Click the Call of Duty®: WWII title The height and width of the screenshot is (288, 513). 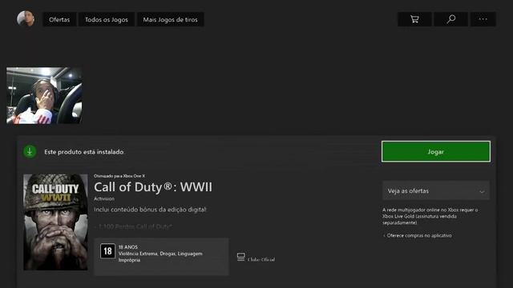pos(153,187)
